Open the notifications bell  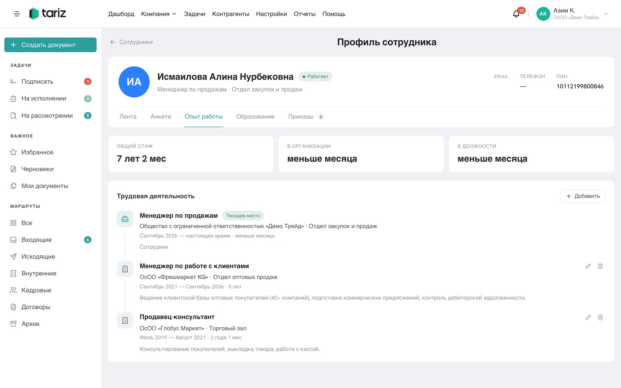pyautogui.click(x=516, y=14)
